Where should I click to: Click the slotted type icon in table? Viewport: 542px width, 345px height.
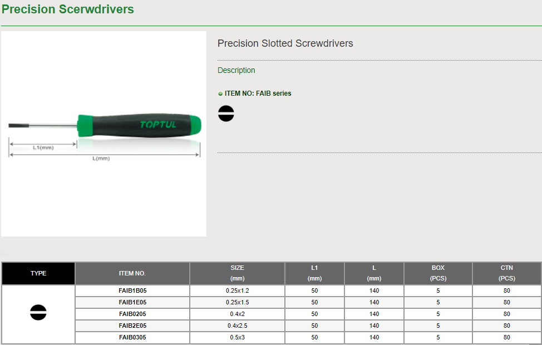tap(38, 313)
